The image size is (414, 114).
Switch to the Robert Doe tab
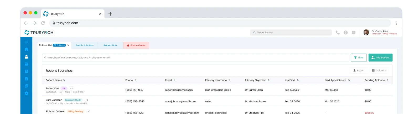pos(110,45)
